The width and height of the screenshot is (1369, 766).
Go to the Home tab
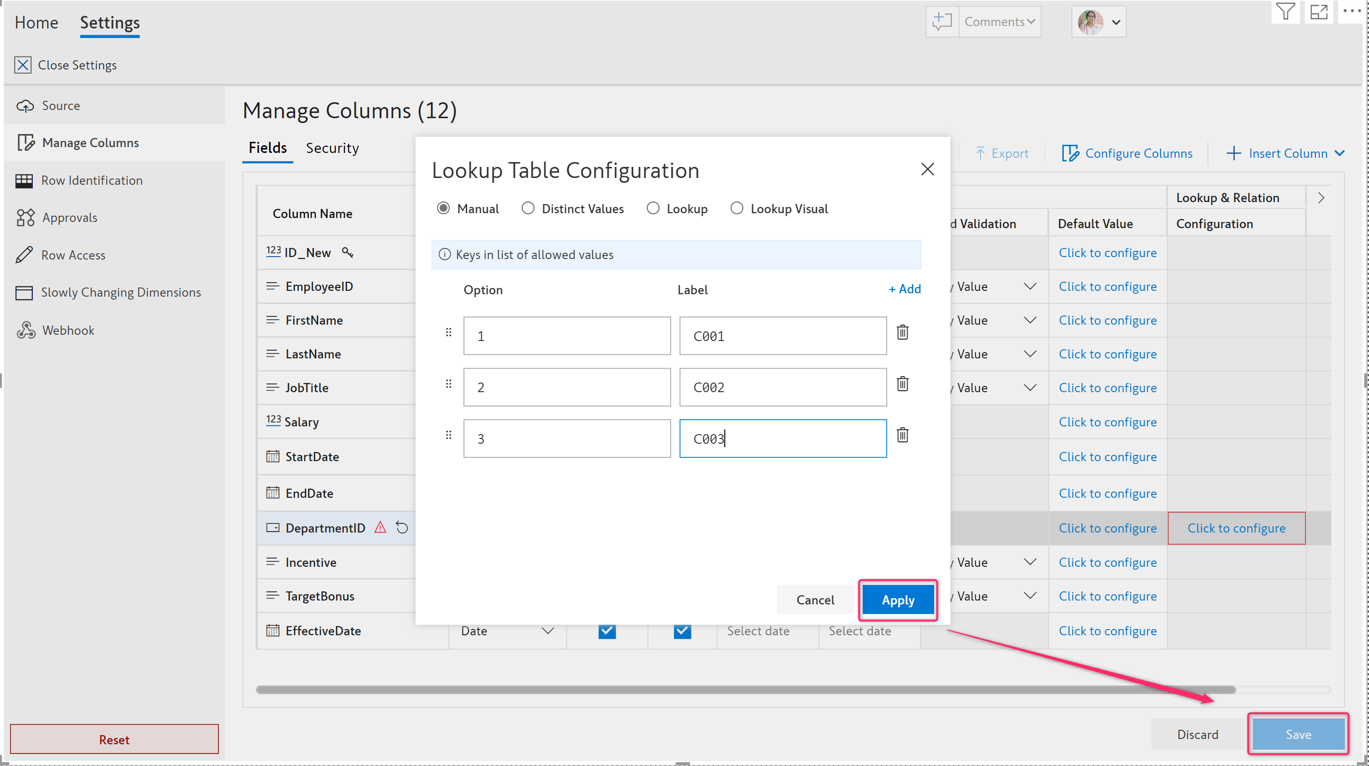[36, 22]
